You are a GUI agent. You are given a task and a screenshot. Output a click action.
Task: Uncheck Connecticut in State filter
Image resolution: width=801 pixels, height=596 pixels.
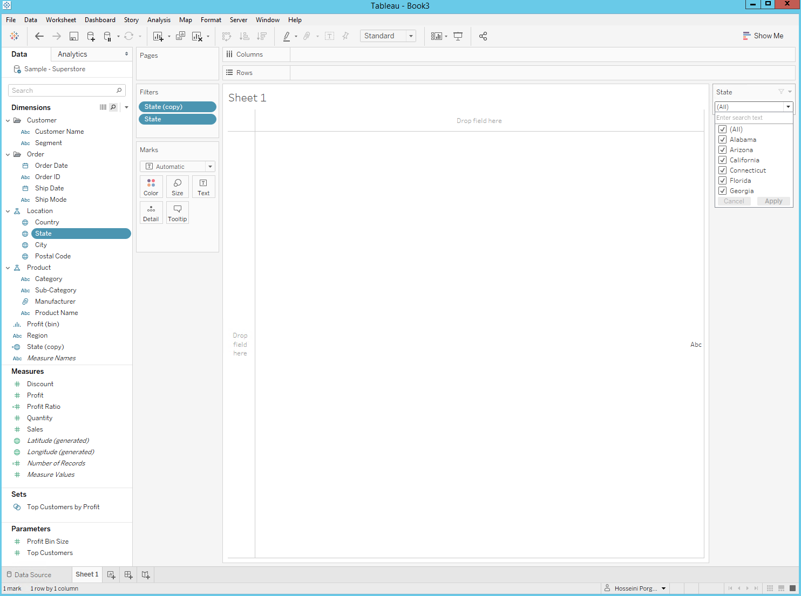click(x=722, y=170)
